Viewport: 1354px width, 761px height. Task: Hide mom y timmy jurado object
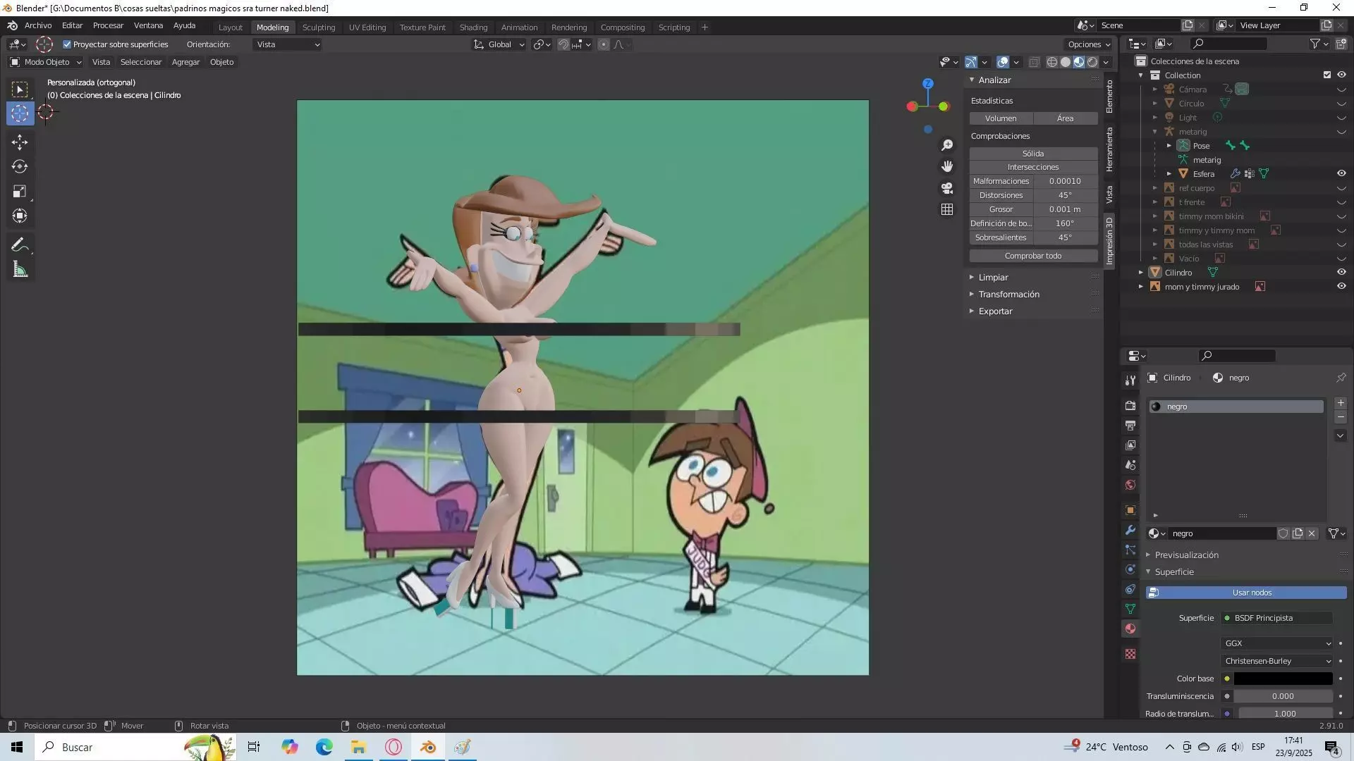click(1341, 286)
